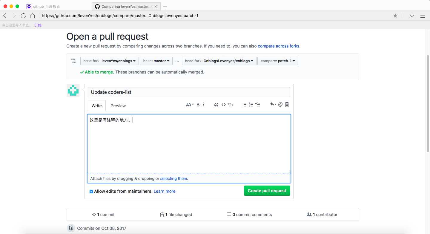Open head fork CnblogsLevenyes/cnblogs dropdown

(x=219, y=61)
